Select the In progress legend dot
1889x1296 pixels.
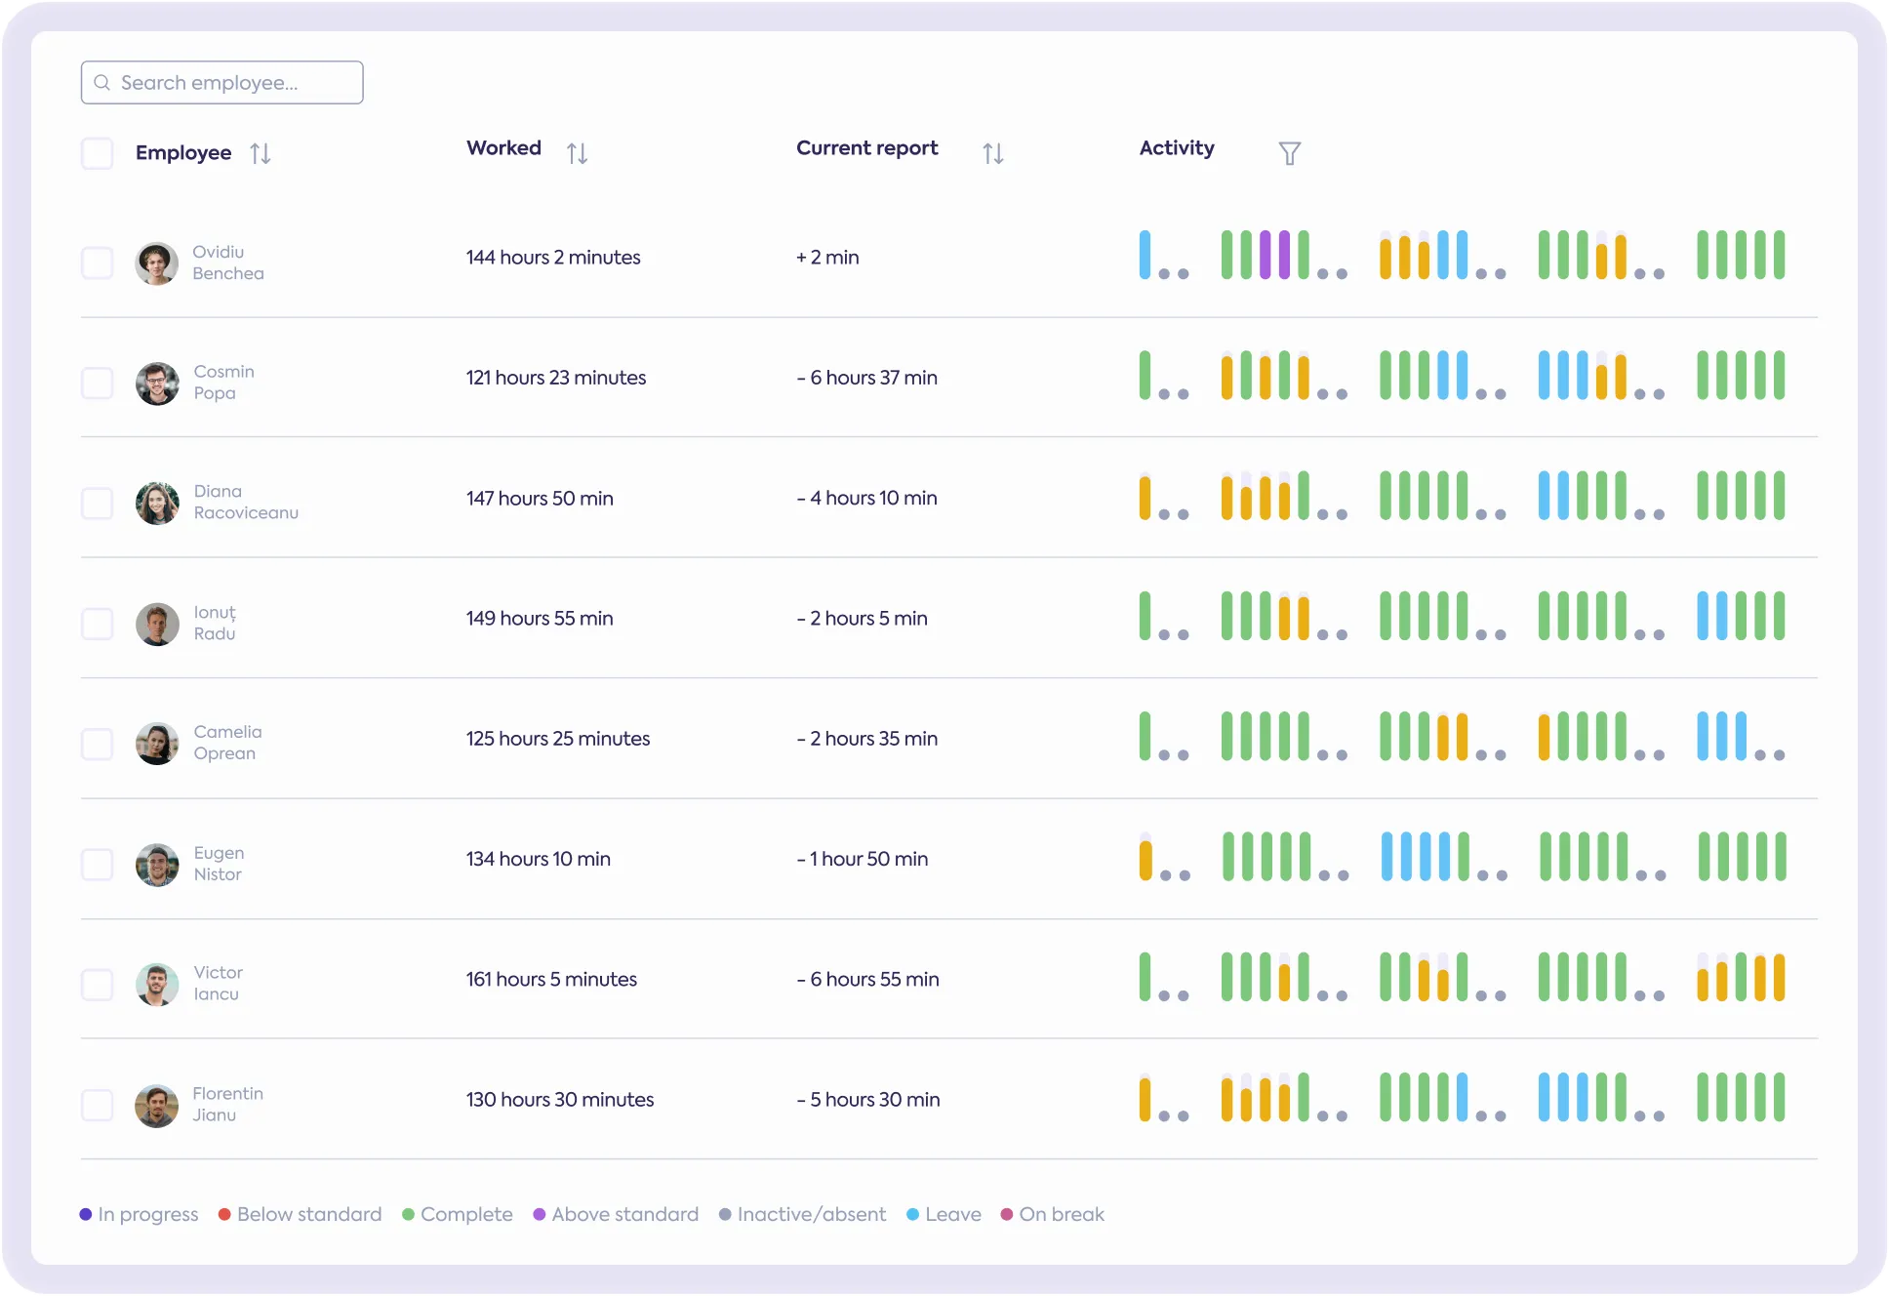pos(86,1214)
